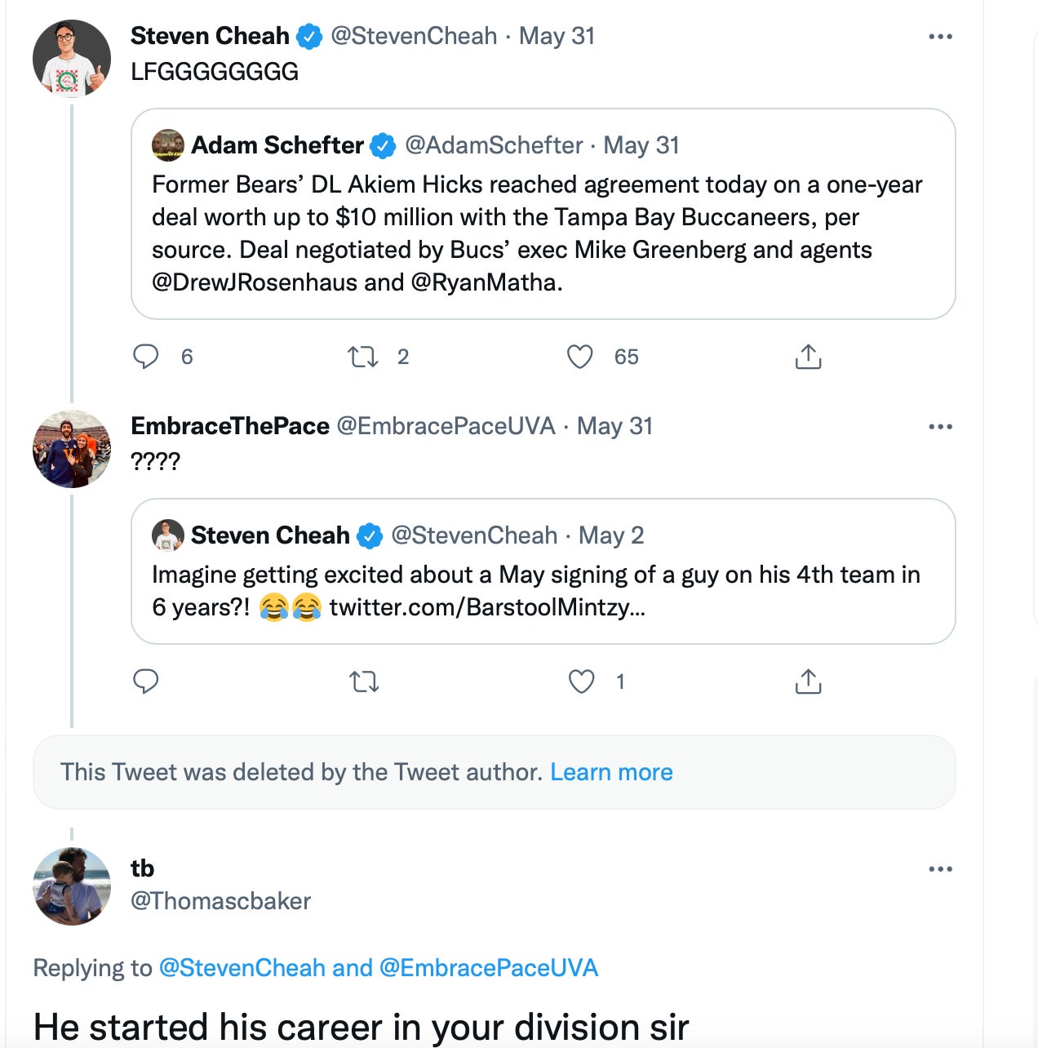The image size is (1038, 1048).
Task: Click Learn more about deleted Tweet
Action: [611, 772]
